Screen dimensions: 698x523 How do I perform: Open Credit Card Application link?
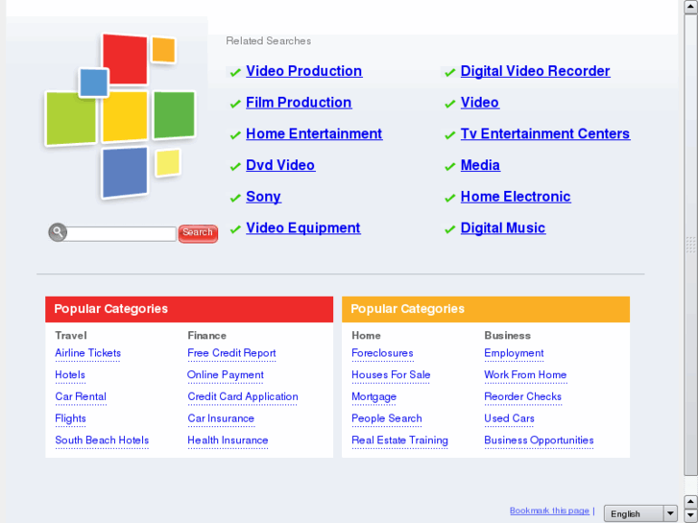click(x=243, y=397)
